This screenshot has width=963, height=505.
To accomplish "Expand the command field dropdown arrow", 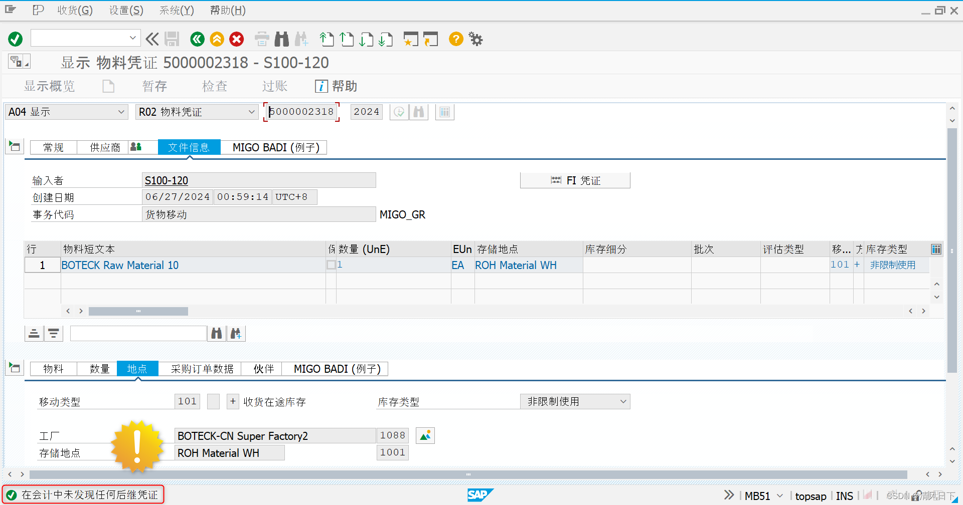I will (132, 38).
